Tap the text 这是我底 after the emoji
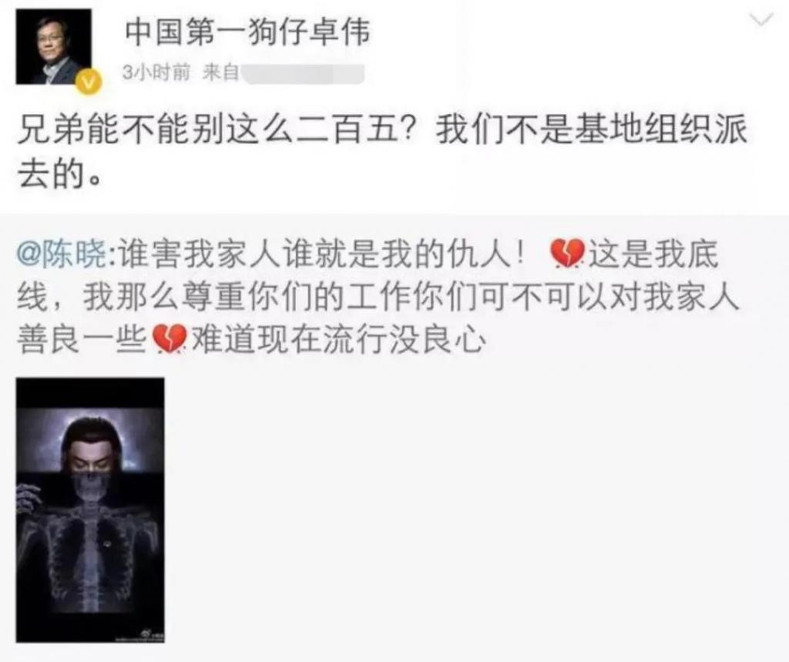 [653, 255]
